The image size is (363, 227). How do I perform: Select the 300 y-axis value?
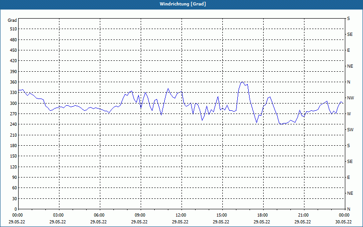14,104
